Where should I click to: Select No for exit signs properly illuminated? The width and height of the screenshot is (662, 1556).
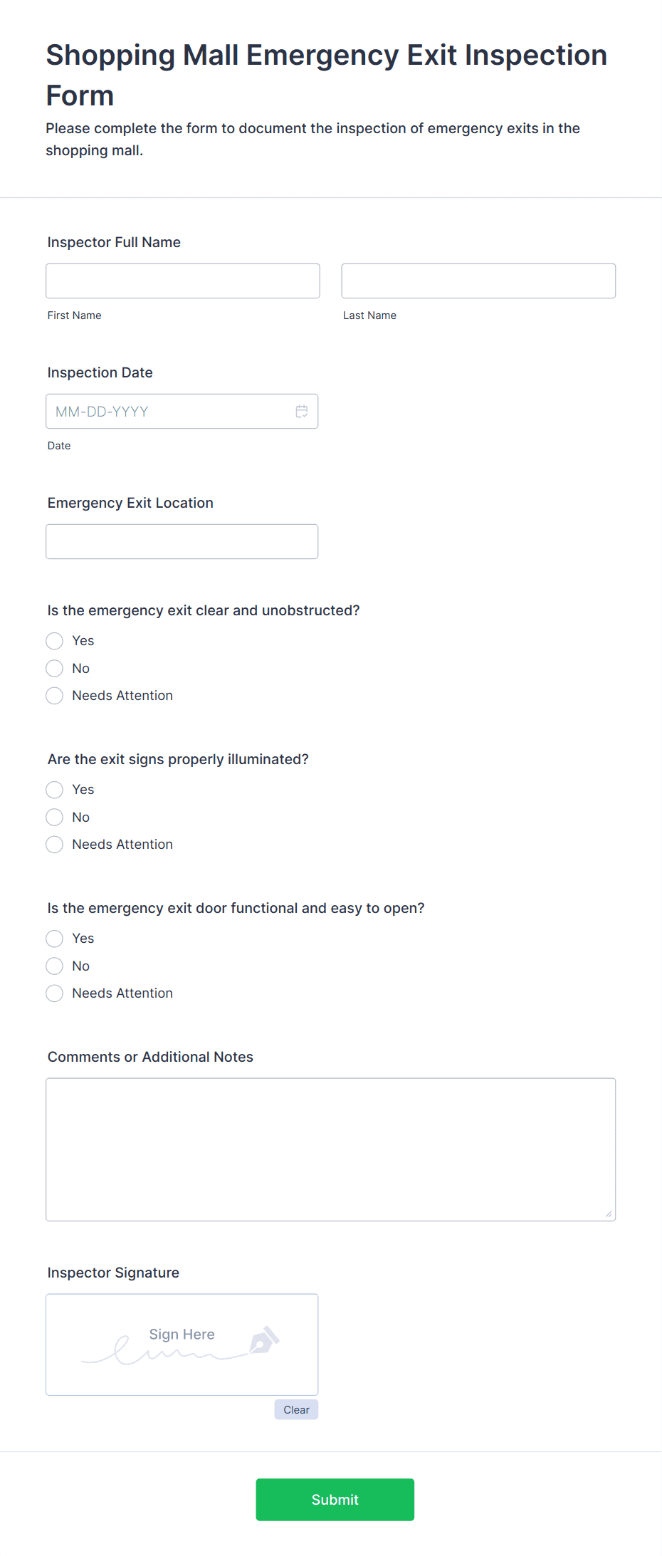(54, 817)
